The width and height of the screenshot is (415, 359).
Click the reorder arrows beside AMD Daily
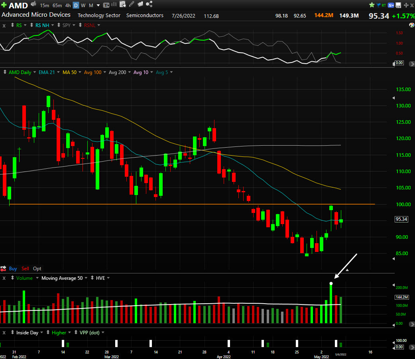click(5, 72)
